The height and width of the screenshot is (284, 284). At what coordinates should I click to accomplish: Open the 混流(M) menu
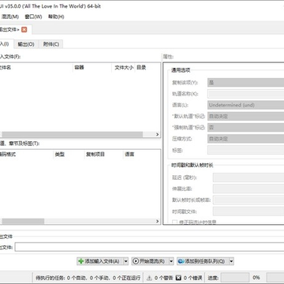(10, 17)
